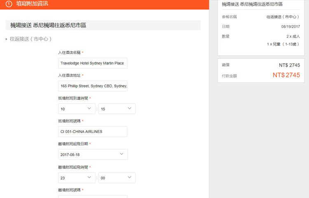Click the date value 08/19/2017 in summary
The image size is (309, 198).
[x=290, y=27]
